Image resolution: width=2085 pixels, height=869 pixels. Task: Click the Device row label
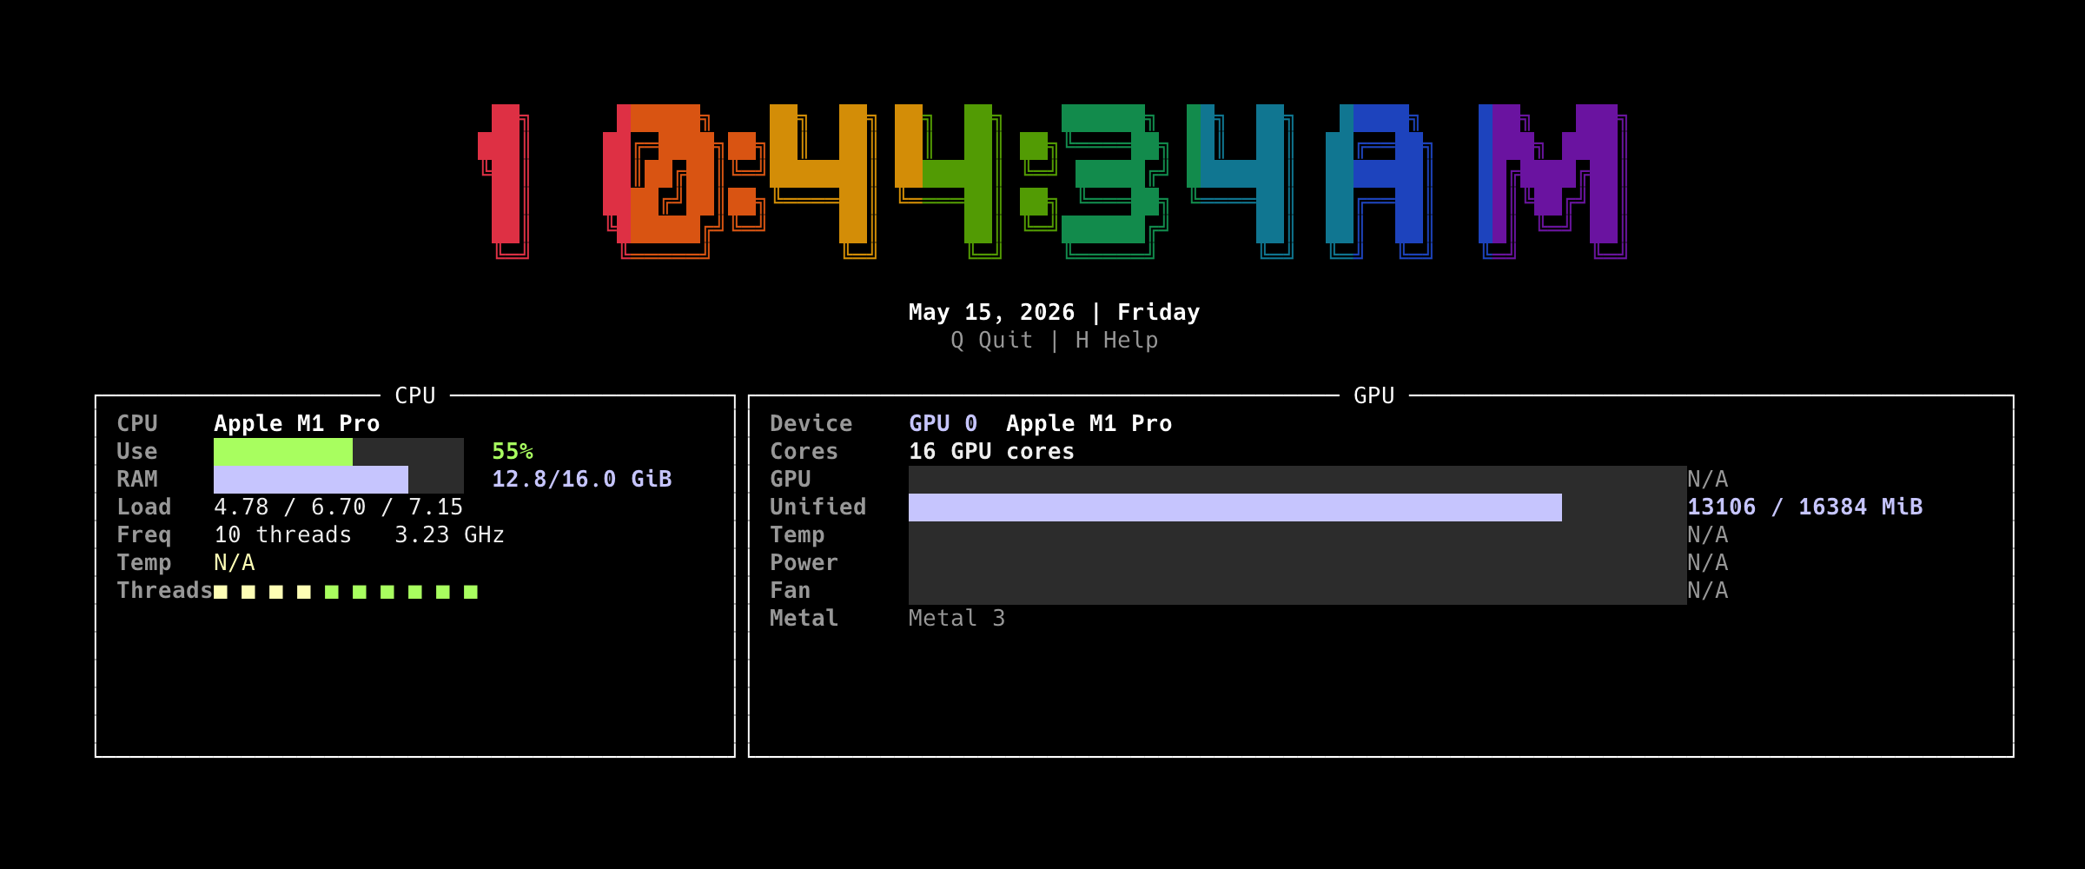811,423
